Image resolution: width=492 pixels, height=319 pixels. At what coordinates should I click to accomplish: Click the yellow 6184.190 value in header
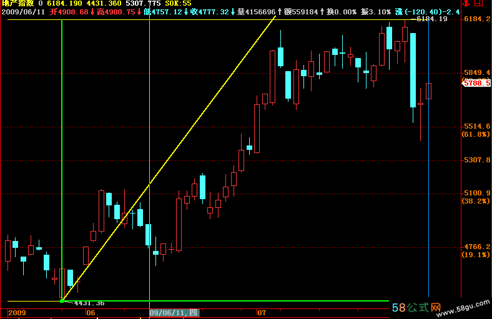[x=64, y=4]
